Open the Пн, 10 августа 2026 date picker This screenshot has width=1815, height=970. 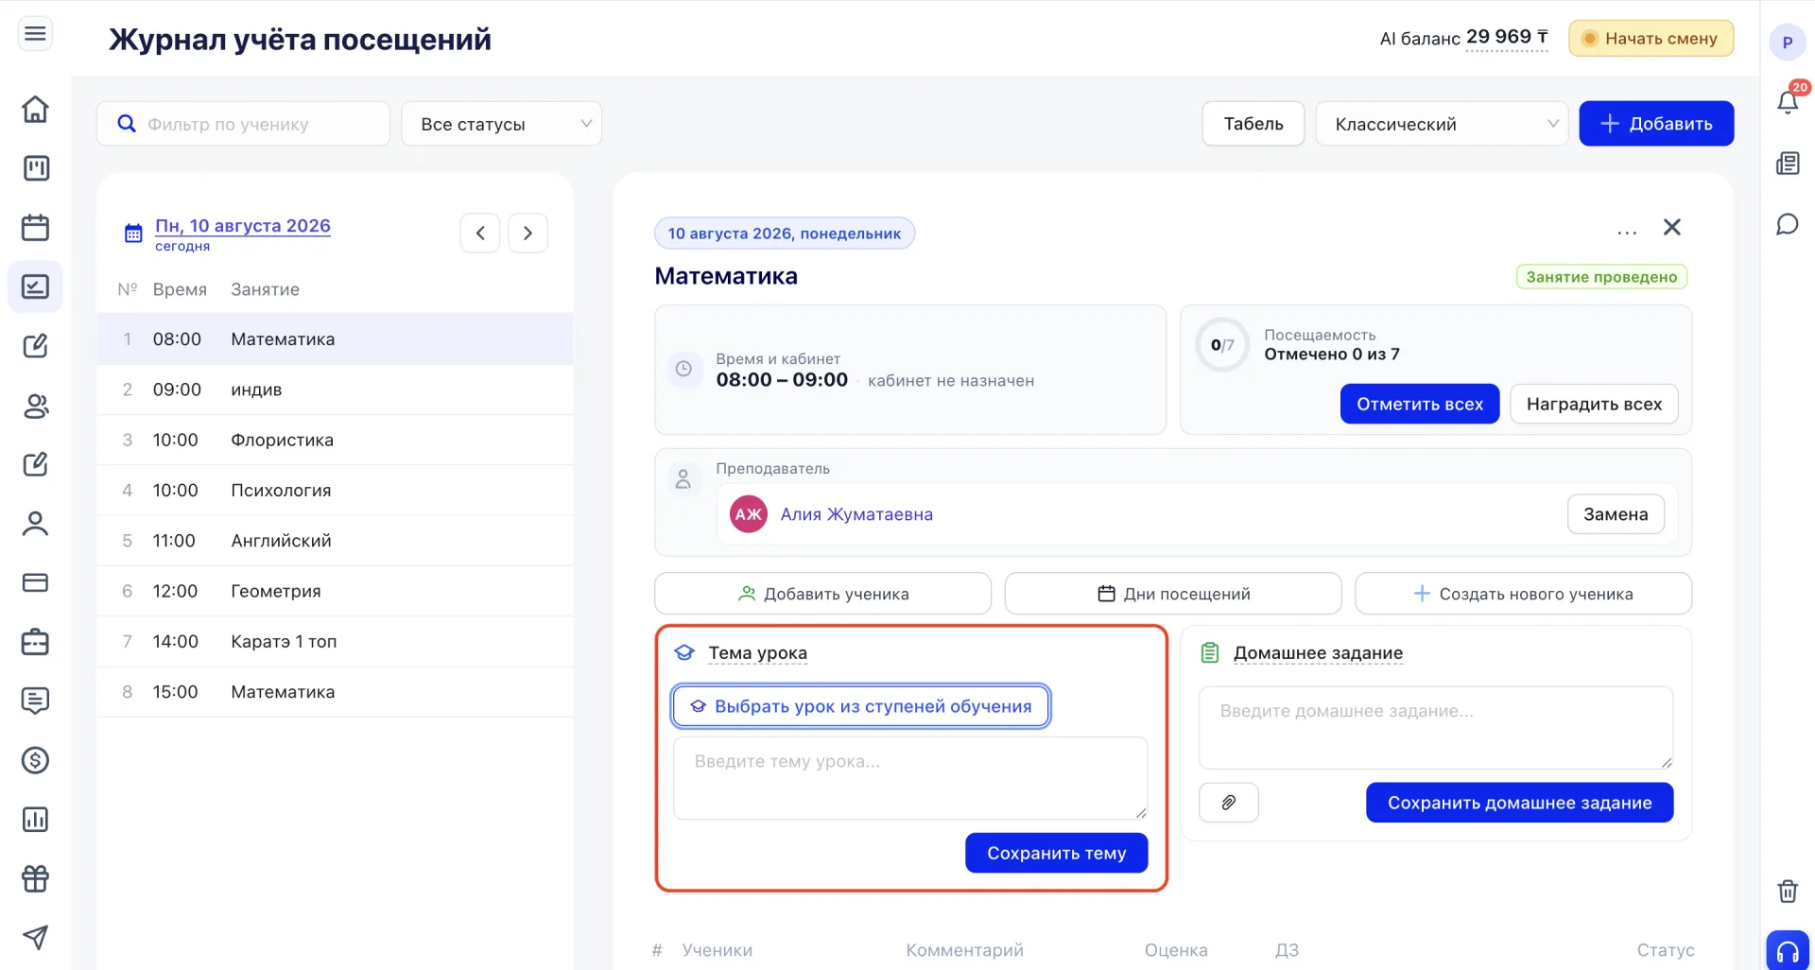coord(243,226)
